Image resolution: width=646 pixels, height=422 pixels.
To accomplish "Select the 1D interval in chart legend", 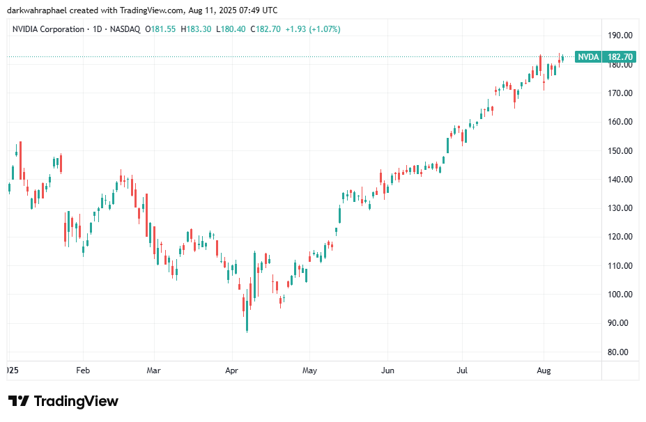I will [x=98, y=29].
